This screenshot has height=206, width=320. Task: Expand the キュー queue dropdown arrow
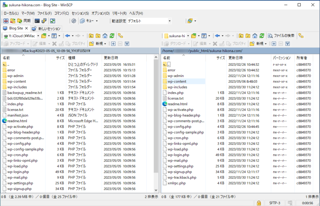pyautogui.click(x=97, y=21)
